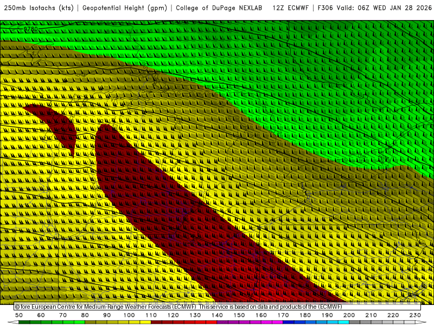Image resolution: width=434 pixels, height=325 pixels.
Task: Click the '130' legend value
Action: (195, 315)
